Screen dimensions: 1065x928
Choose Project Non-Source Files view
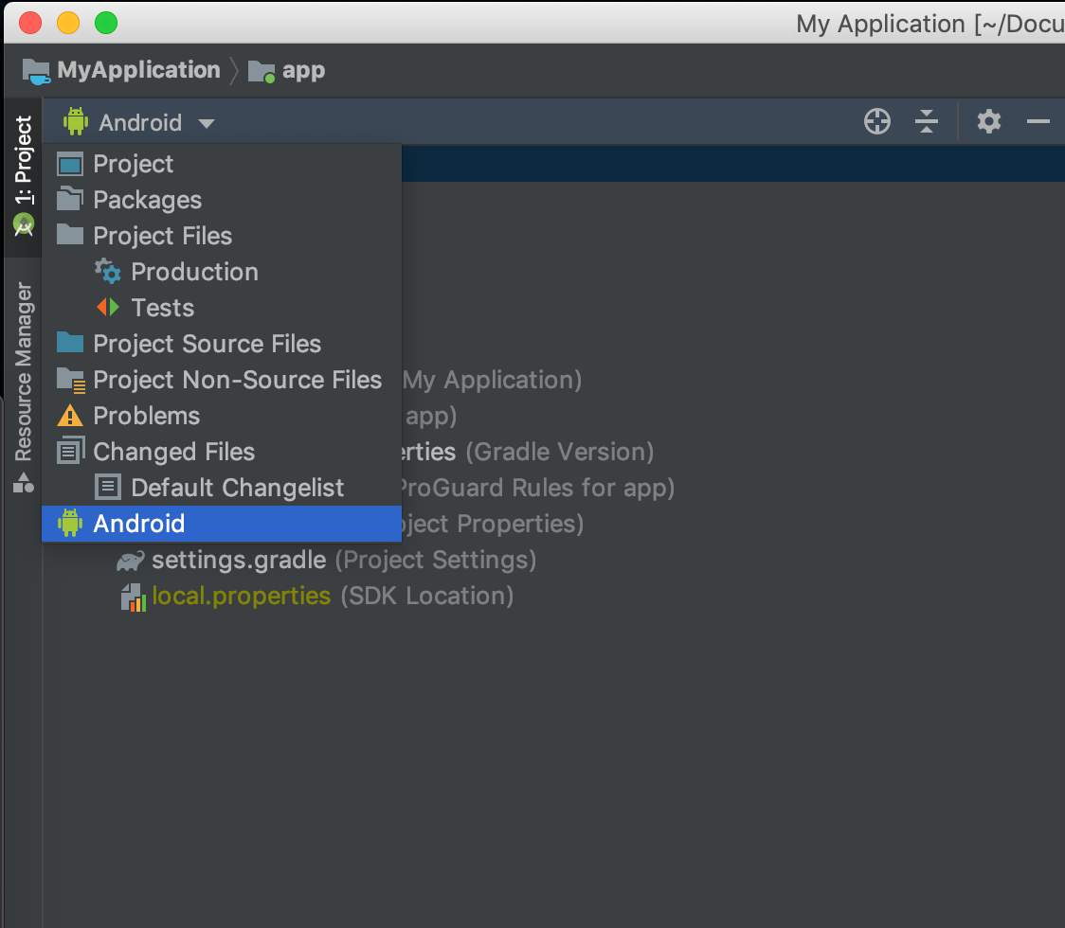point(237,380)
